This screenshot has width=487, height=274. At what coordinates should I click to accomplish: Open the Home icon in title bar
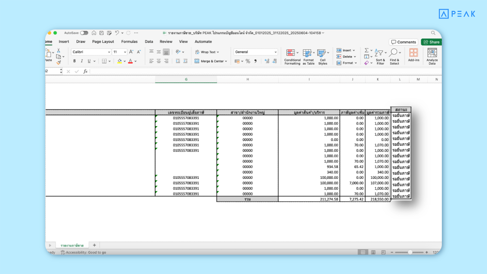pyautogui.click(x=94, y=33)
